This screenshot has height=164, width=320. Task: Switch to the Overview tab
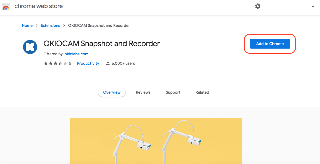click(x=112, y=92)
